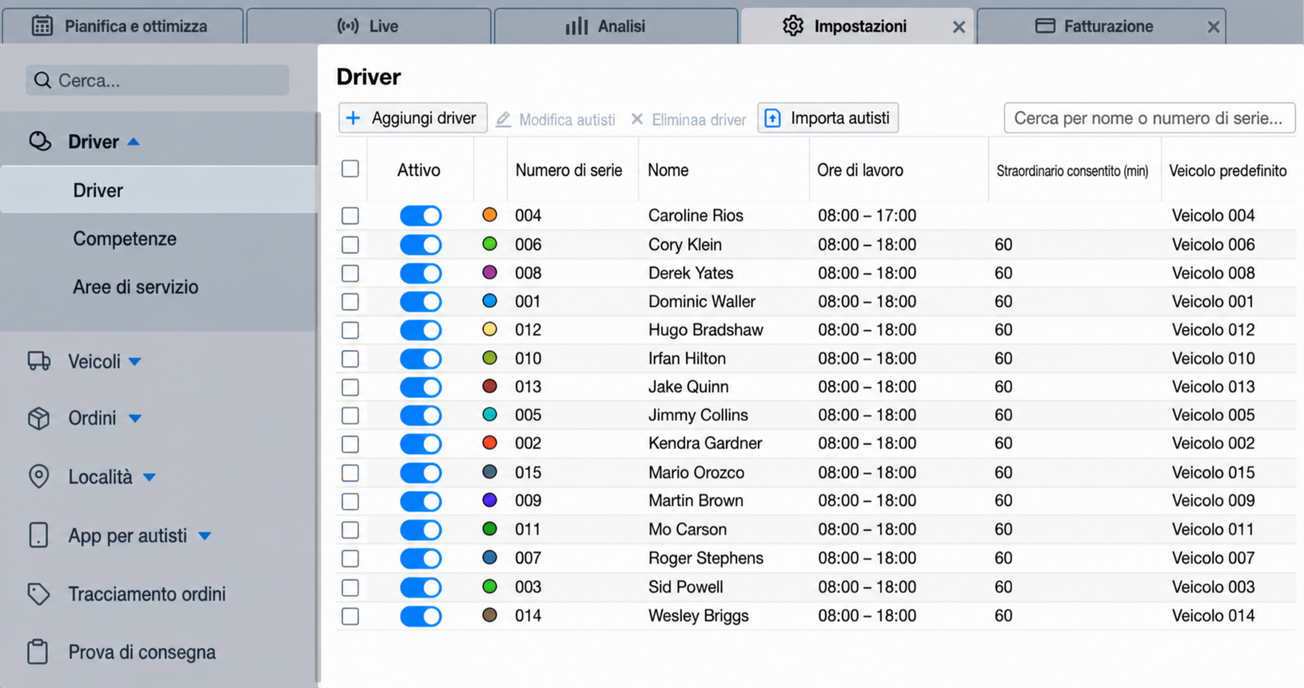Image resolution: width=1304 pixels, height=688 pixels.
Task: Open the Driver submenu item
Action: click(158, 190)
